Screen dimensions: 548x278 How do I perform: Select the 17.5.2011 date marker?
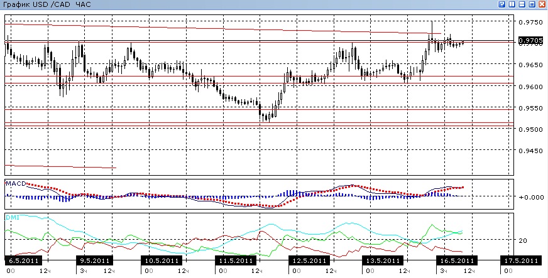(x=520, y=260)
